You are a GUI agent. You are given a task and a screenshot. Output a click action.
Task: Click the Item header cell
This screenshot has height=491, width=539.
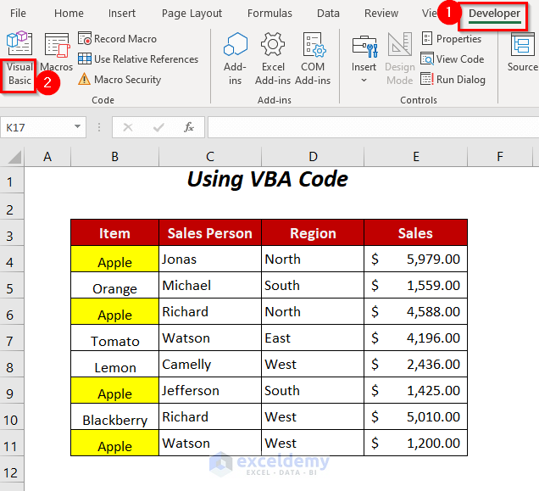[x=114, y=232]
